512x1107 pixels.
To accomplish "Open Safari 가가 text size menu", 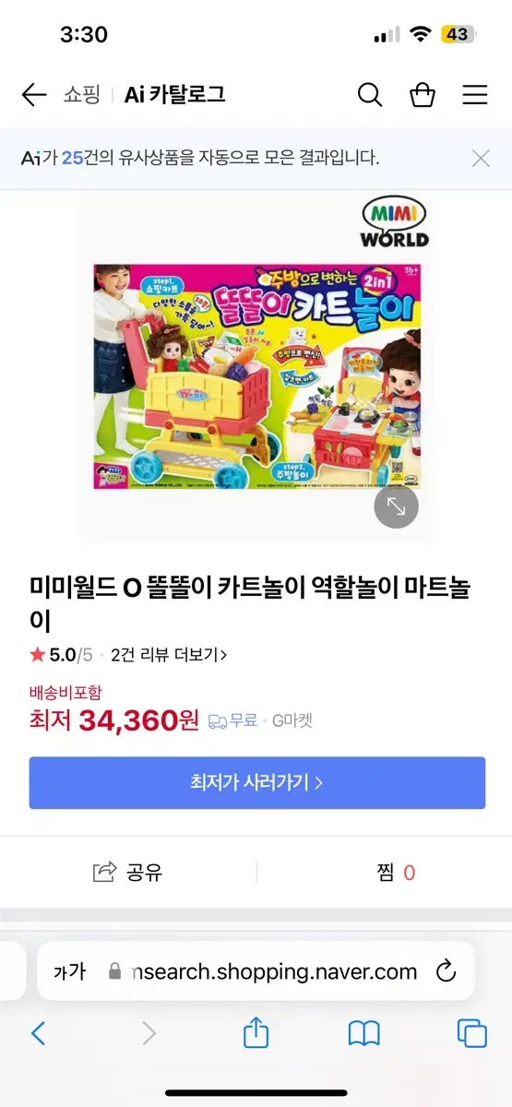I will 69,971.
